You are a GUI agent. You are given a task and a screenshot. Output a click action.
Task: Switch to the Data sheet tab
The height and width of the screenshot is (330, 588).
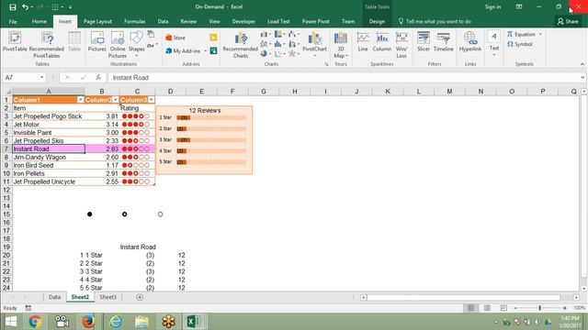pos(54,297)
